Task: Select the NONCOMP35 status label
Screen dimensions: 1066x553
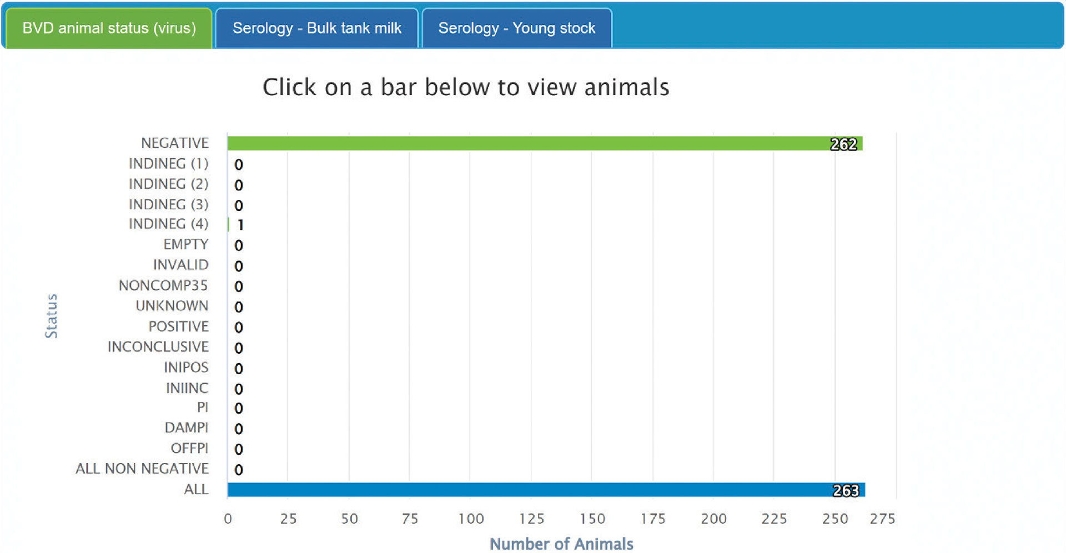Action: [163, 285]
